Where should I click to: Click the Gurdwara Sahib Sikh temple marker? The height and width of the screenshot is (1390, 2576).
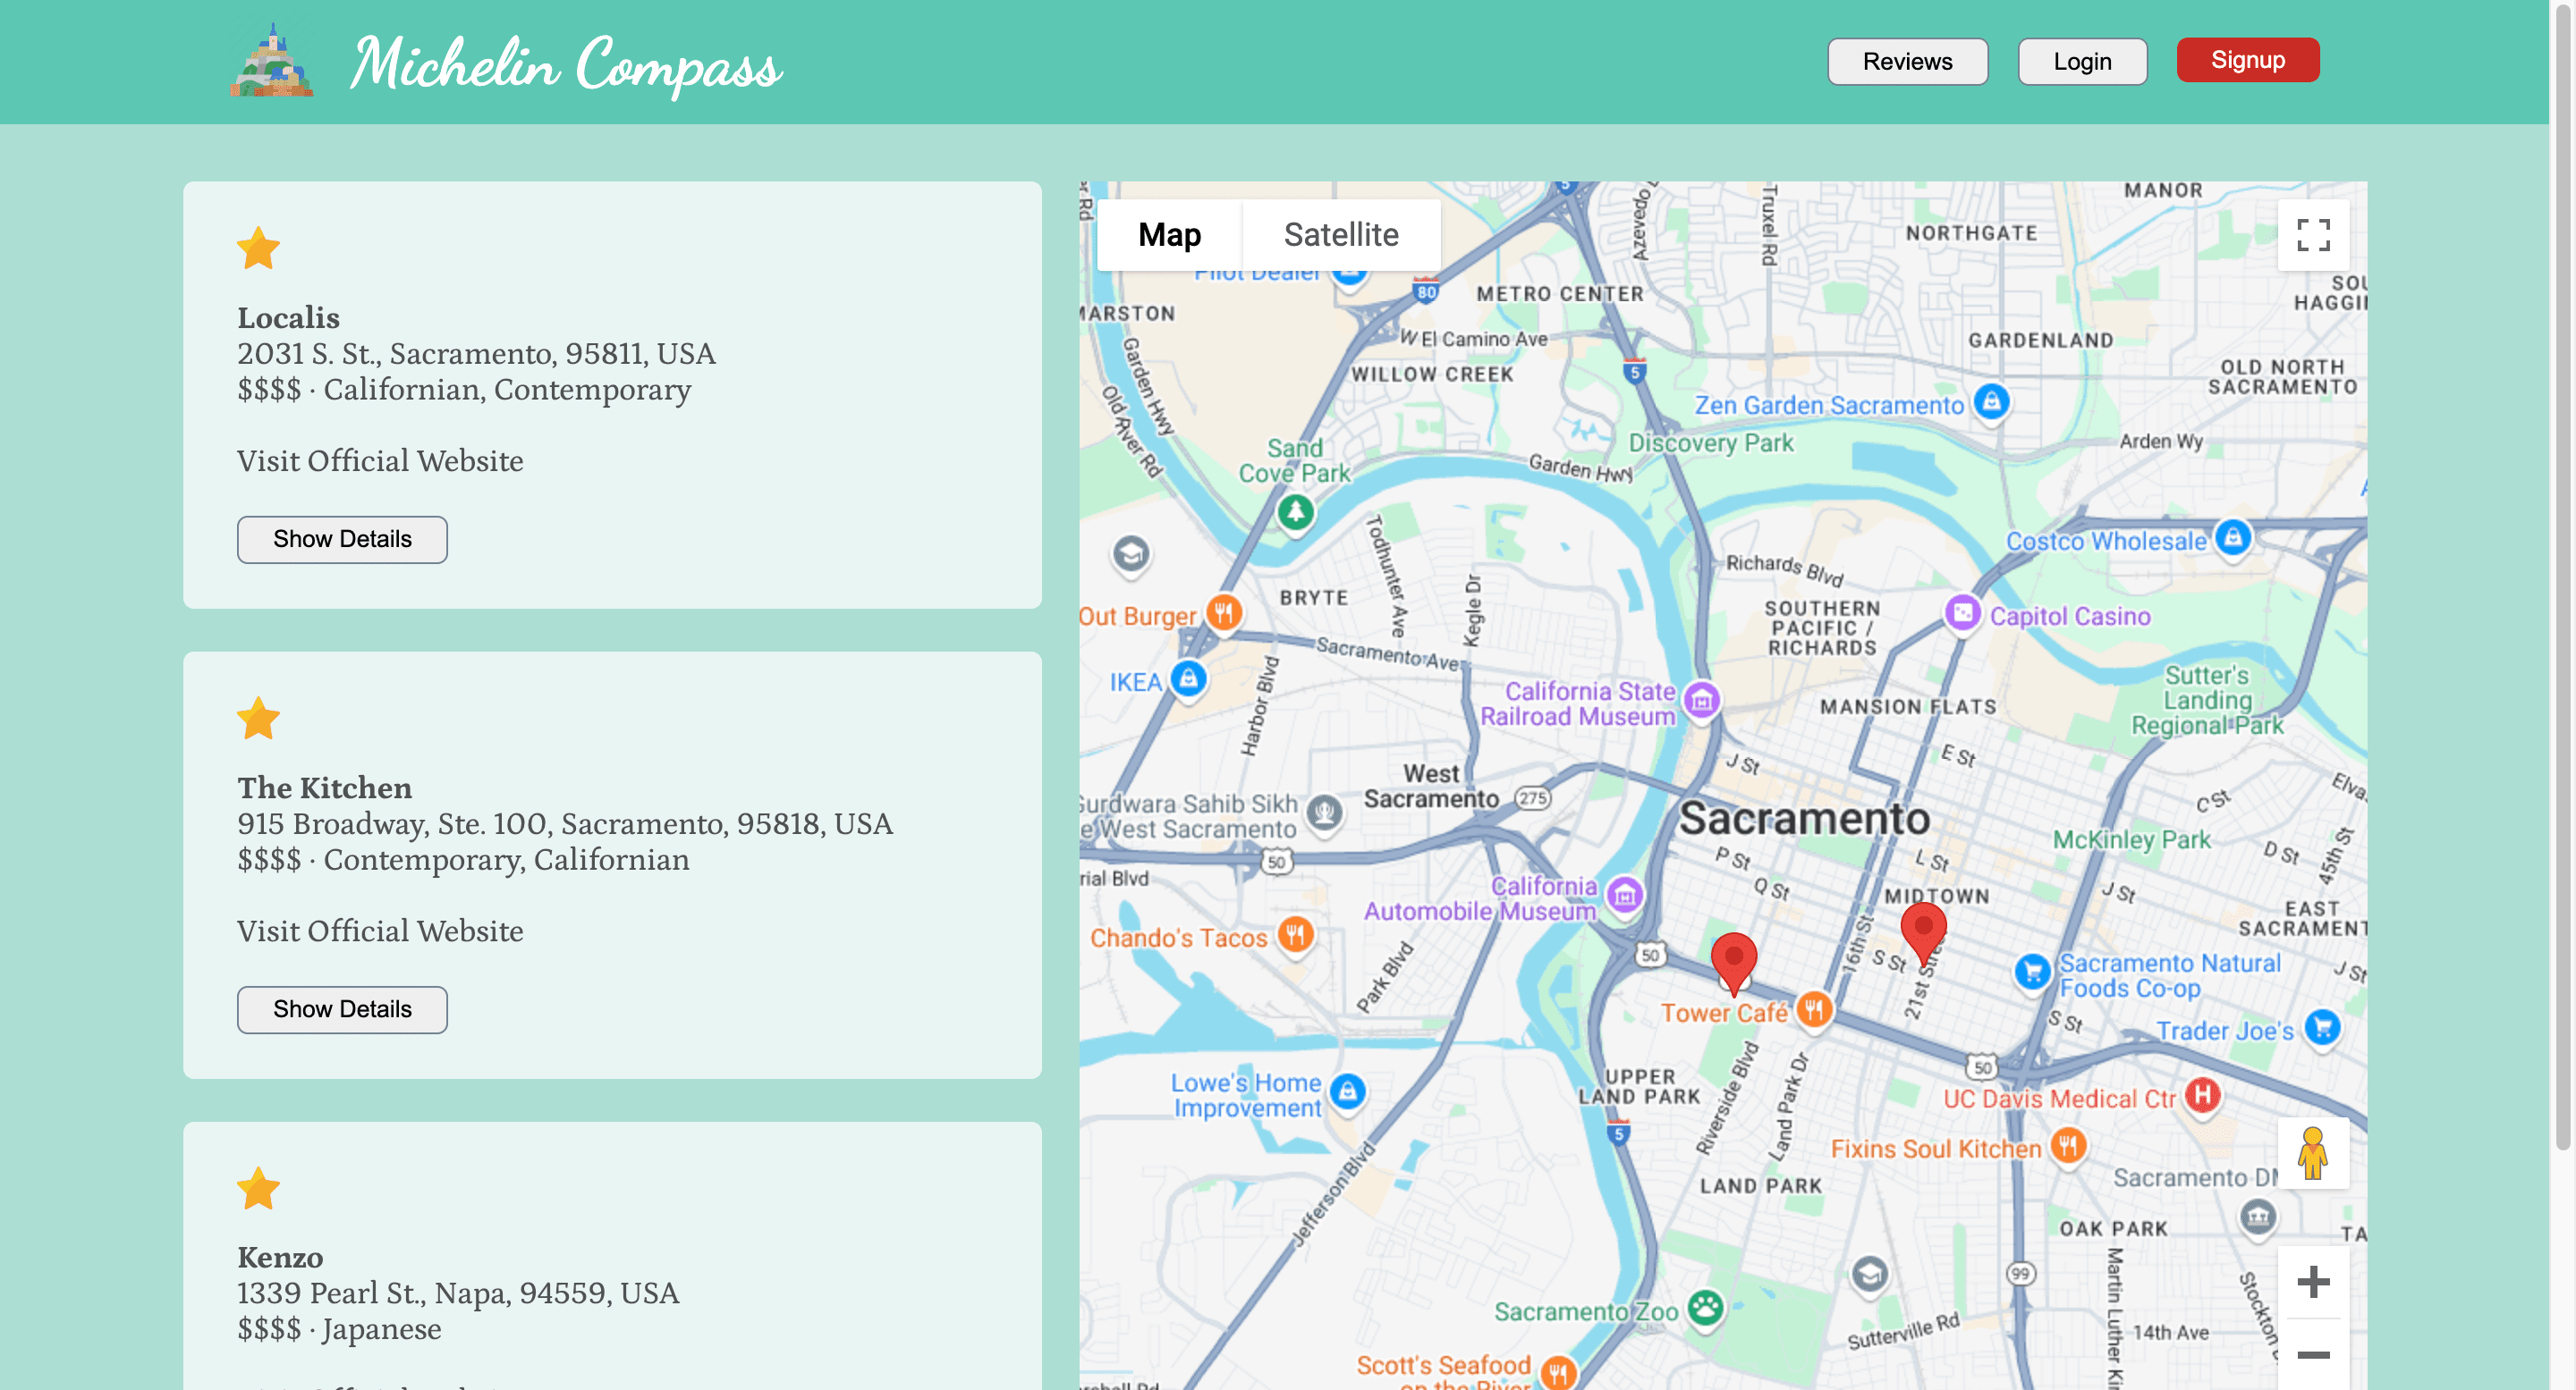click(1324, 813)
